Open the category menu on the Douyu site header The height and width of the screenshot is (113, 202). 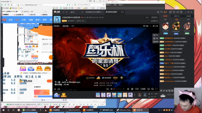click(24, 20)
